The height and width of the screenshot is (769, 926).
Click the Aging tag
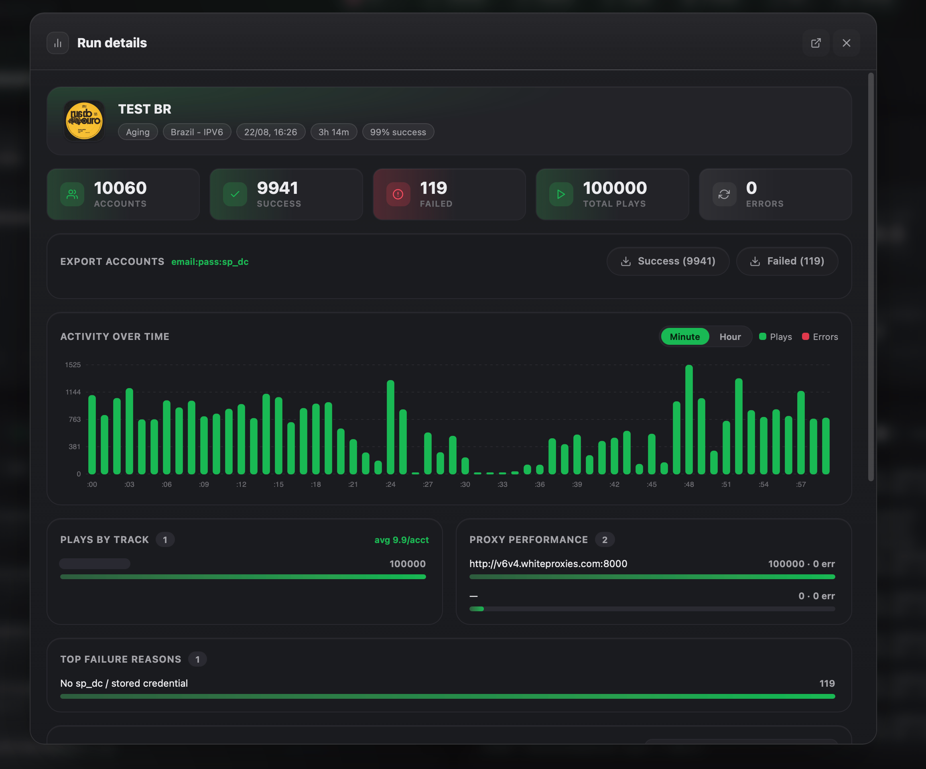[x=138, y=132]
